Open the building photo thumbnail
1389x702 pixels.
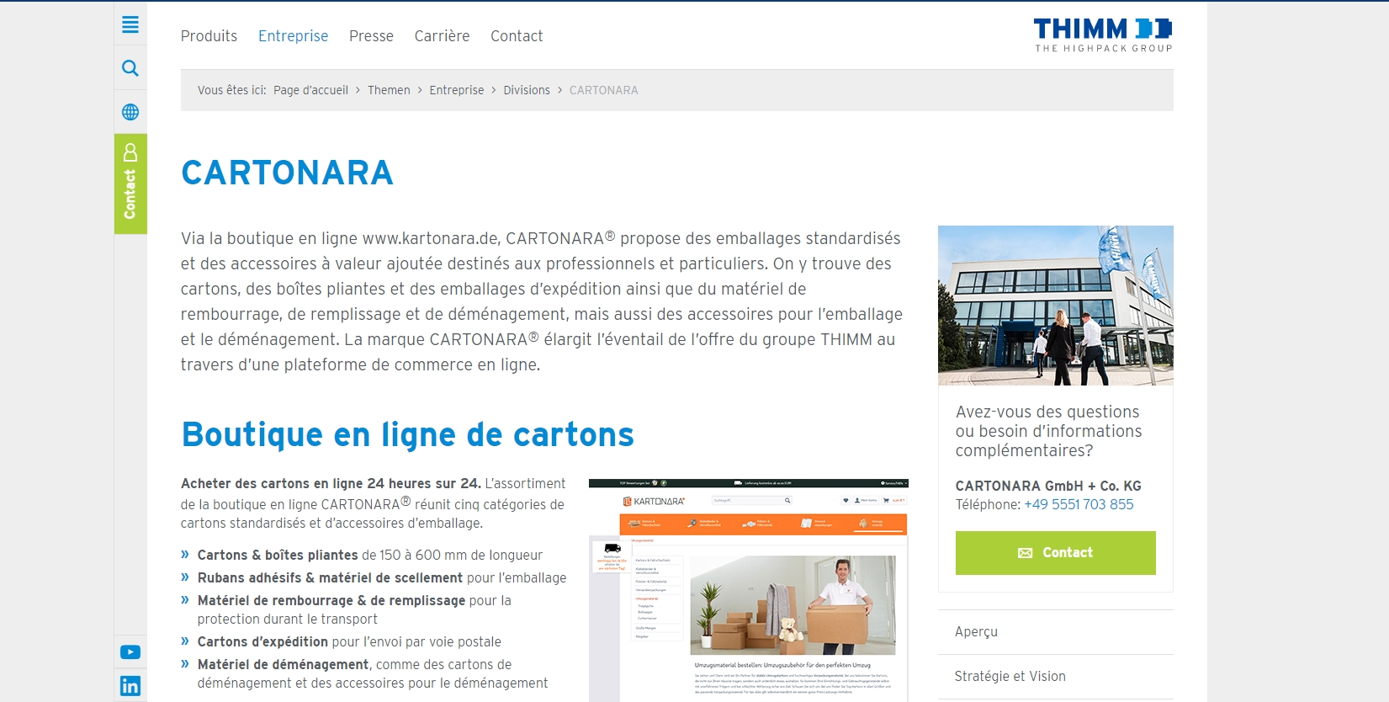coord(1055,306)
